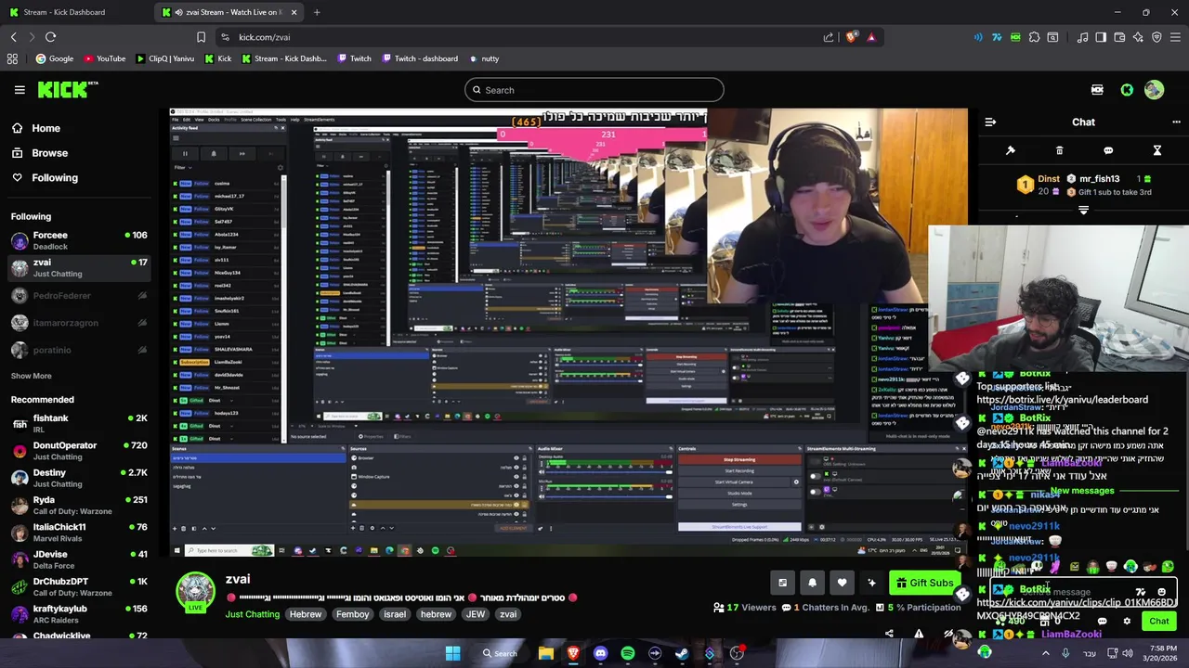Click the trash clear chat icon
Image resolution: width=1189 pixels, height=668 pixels.
pos(1059,150)
